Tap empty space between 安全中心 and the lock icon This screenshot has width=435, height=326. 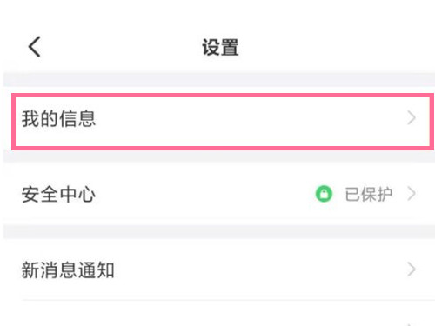click(x=203, y=194)
